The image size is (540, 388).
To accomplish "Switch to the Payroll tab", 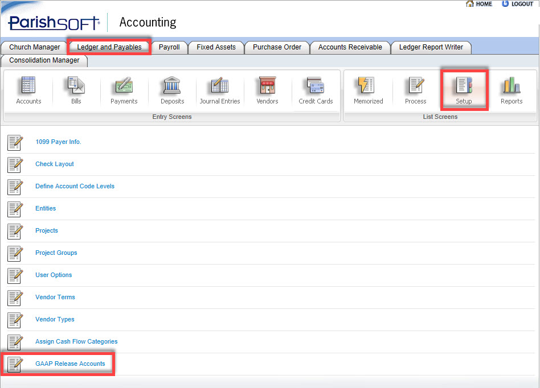I will click(x=169, y=47).
